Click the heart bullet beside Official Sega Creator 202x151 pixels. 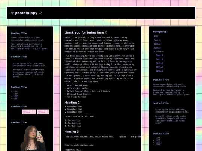[x=65, y=94]
